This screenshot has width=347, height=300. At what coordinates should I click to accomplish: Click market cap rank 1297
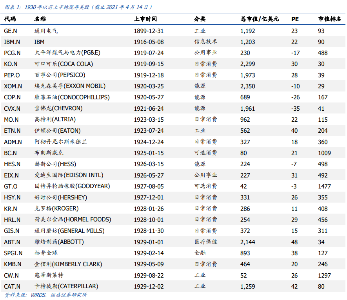tap(324, 275)
